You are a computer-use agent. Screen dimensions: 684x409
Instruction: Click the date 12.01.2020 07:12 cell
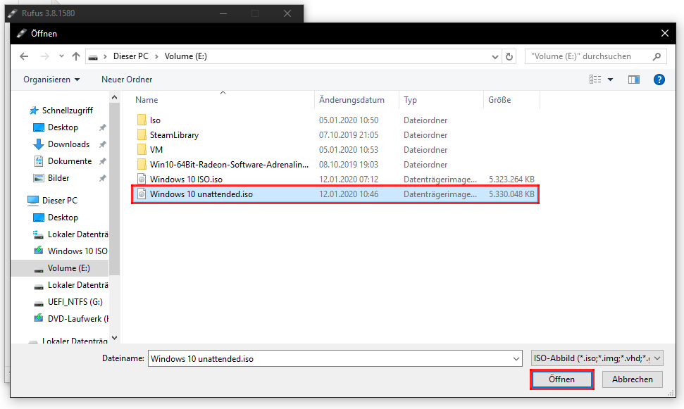point(349,180)
